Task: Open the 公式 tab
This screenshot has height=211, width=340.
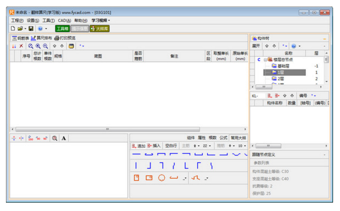Action: click(224, 138)
